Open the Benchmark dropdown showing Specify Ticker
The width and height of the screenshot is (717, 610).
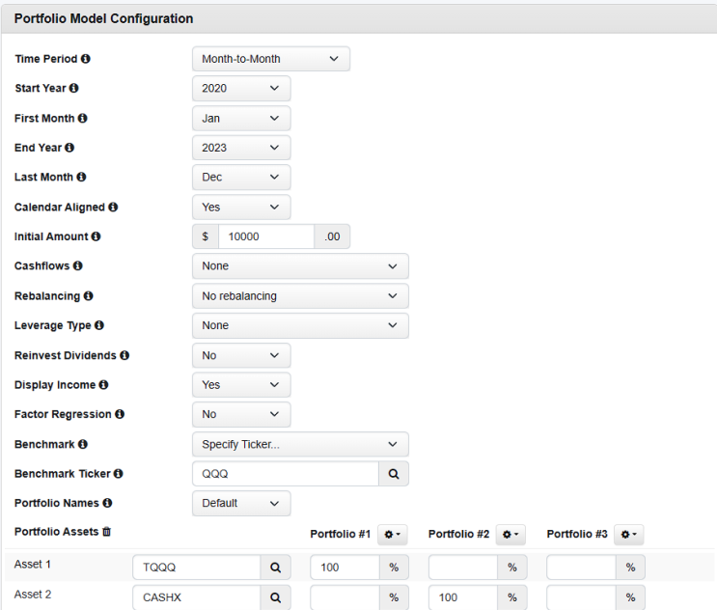(300, 444)
